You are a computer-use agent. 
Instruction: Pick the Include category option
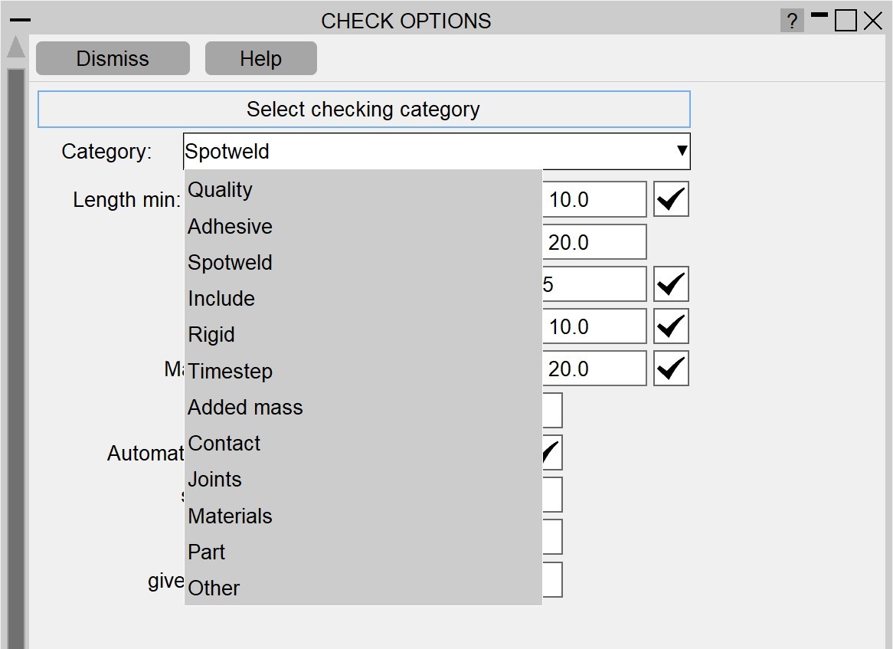pos(363,299)
